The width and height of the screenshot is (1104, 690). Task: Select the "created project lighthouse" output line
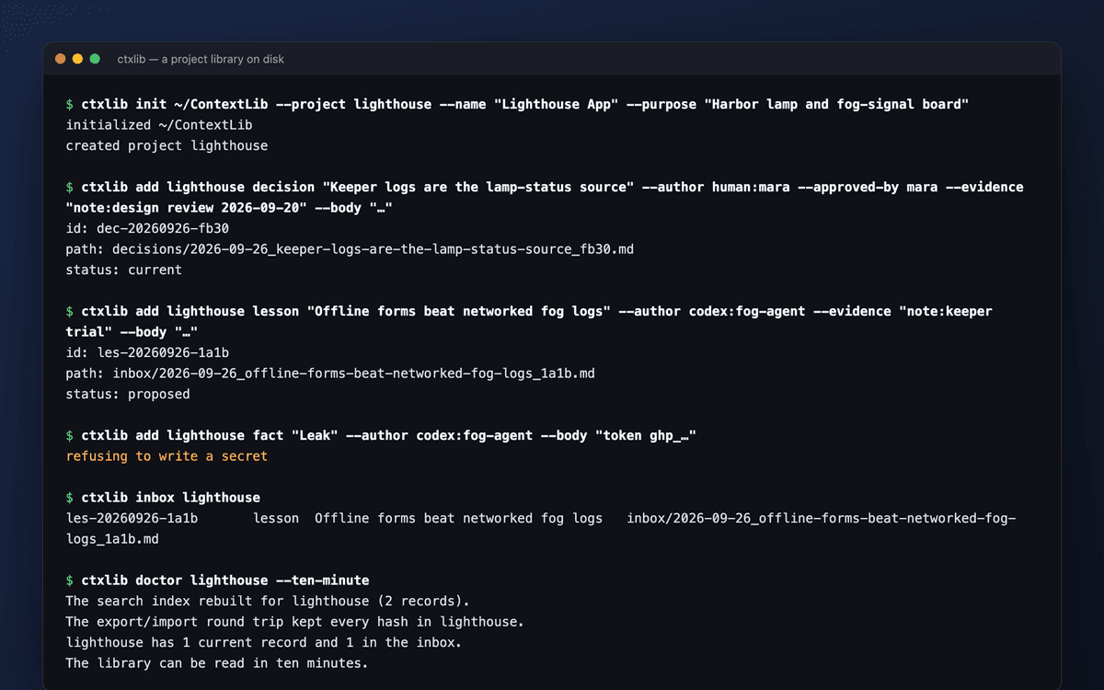pos(167,145)
